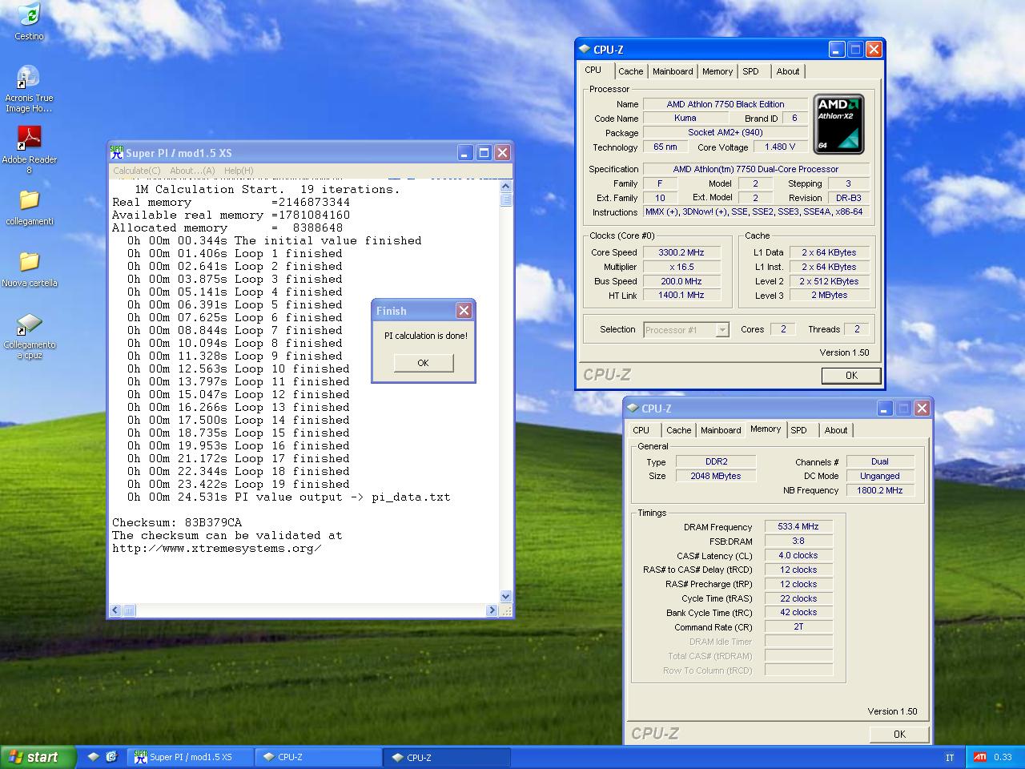
Task: Open the About...(A) menu in Super PI
Action: tap(192, 171)
